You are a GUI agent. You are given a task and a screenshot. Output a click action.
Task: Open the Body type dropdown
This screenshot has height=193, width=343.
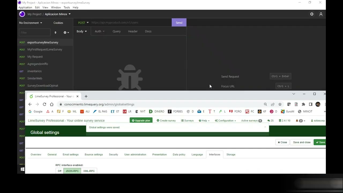click(81, 31)
